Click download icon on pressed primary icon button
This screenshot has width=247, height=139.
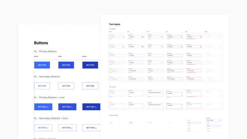(x=95, y=107)
